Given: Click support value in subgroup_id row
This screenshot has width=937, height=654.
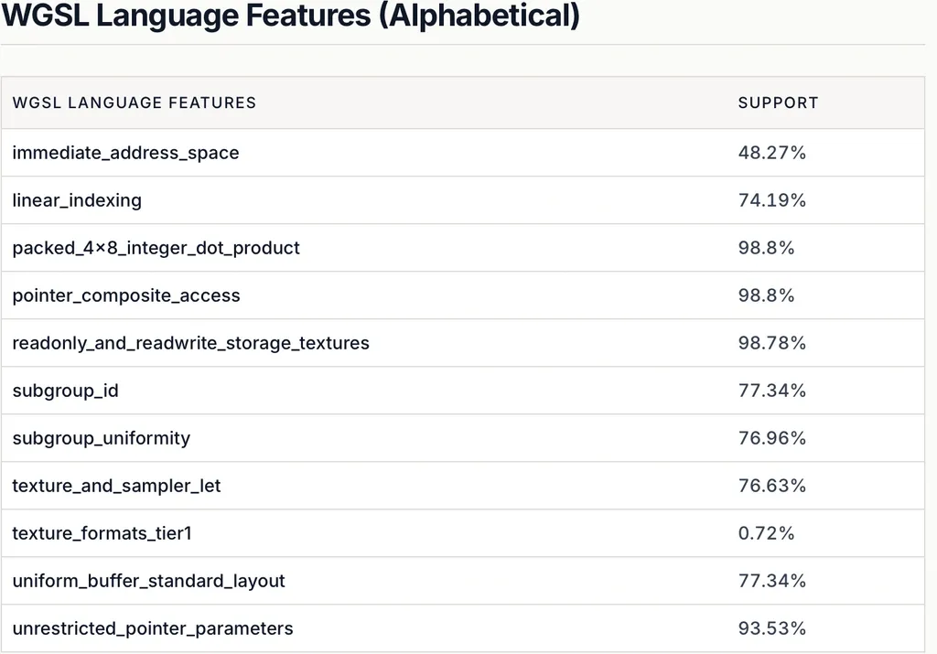Looking at the screenshot, I should point(772,391).
